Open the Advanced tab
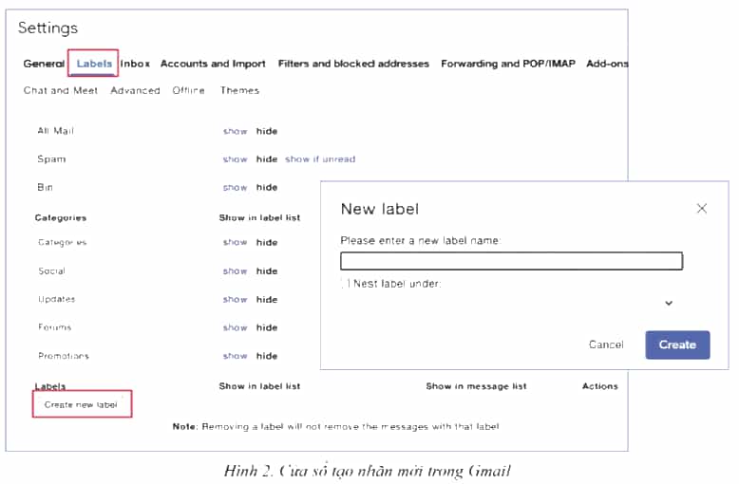This screenshot has width=739, height=484. click(135, 90)
